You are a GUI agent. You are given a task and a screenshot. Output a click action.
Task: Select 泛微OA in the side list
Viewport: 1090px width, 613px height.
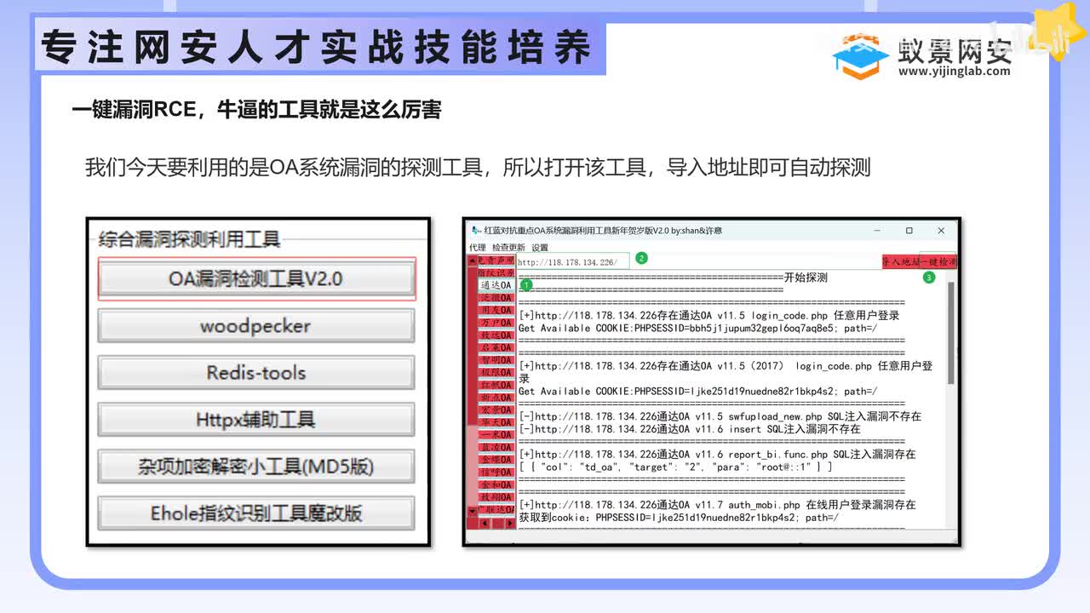(x=496, y=298)
